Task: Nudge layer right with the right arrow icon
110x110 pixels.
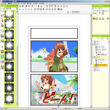Action: tap(32, 9)
